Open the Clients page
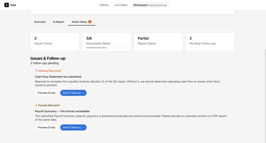Image resolution: width=266 pixels, height=143 pixels. pyautogui.click(x=104, y=5)
